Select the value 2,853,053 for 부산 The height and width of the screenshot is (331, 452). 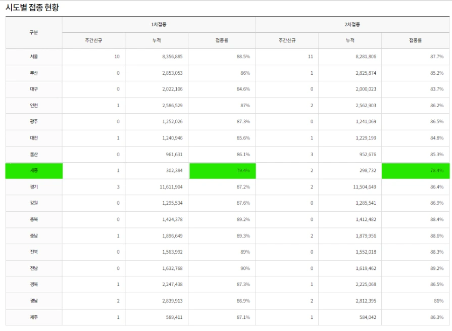point(172,73)
